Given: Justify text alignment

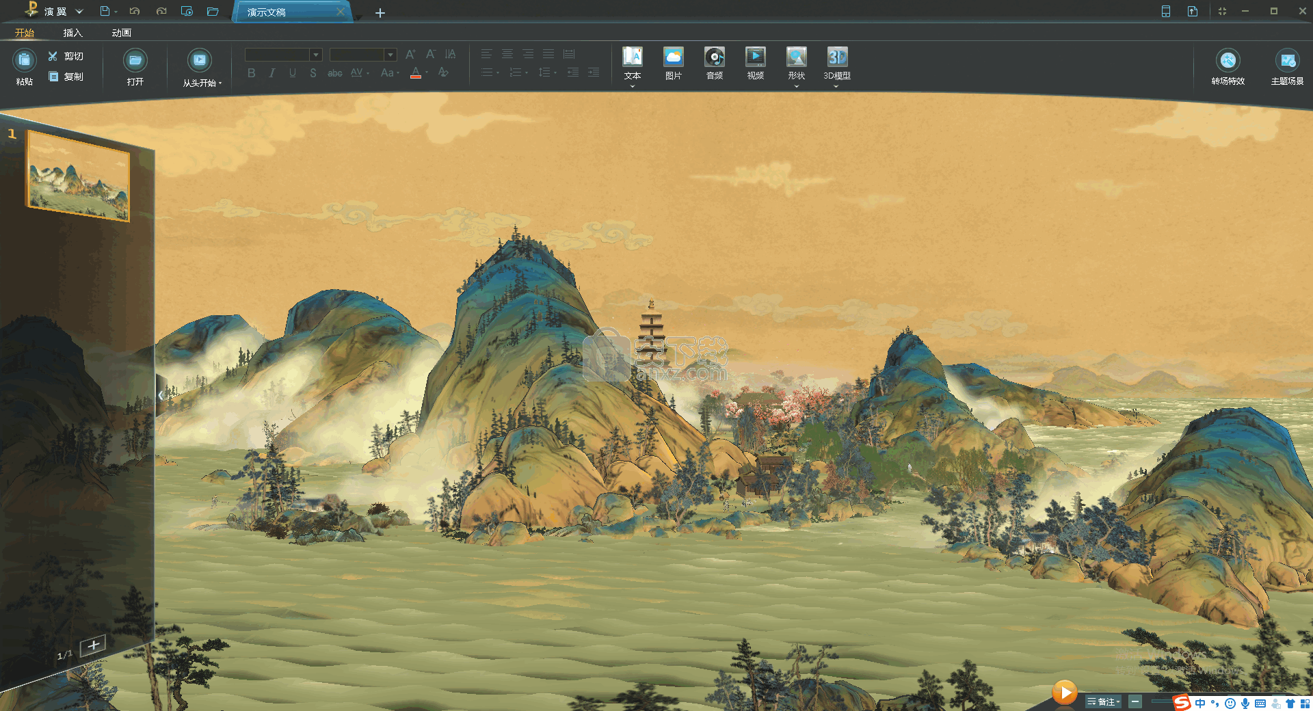Looking at the screenshot, I should pos(548,54).
